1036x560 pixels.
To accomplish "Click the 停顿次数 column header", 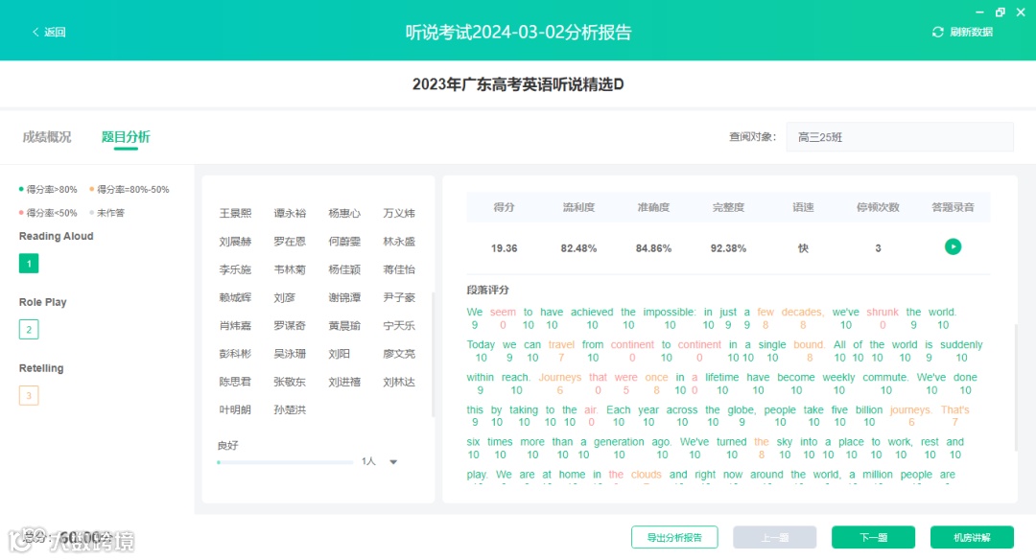I will coord(878,207).
